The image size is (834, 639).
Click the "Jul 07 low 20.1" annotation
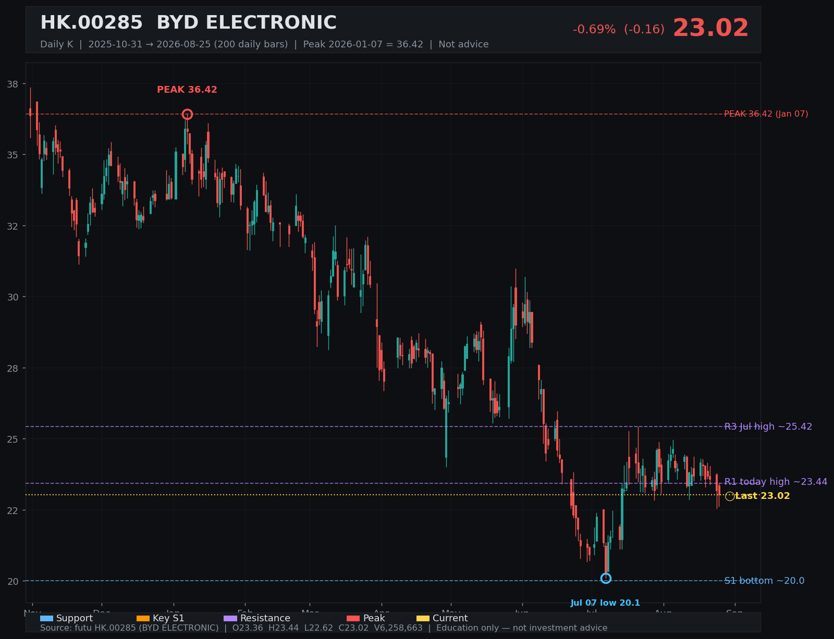[605, 603]
